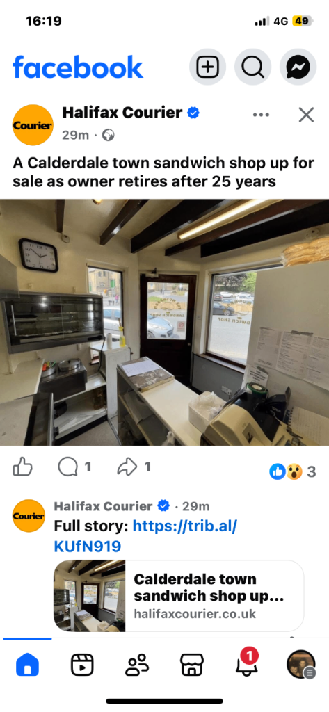Screen dimensions: 329x712
Task: Open post options three-dot menu
Action: pos(261,115)
